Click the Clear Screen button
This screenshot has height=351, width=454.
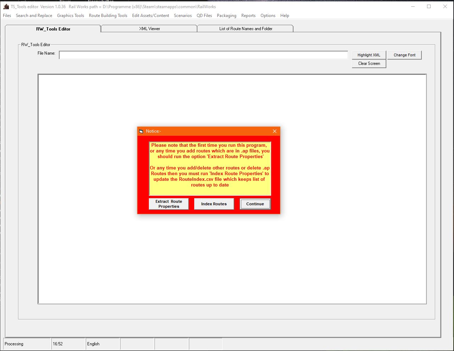(369, 63)
